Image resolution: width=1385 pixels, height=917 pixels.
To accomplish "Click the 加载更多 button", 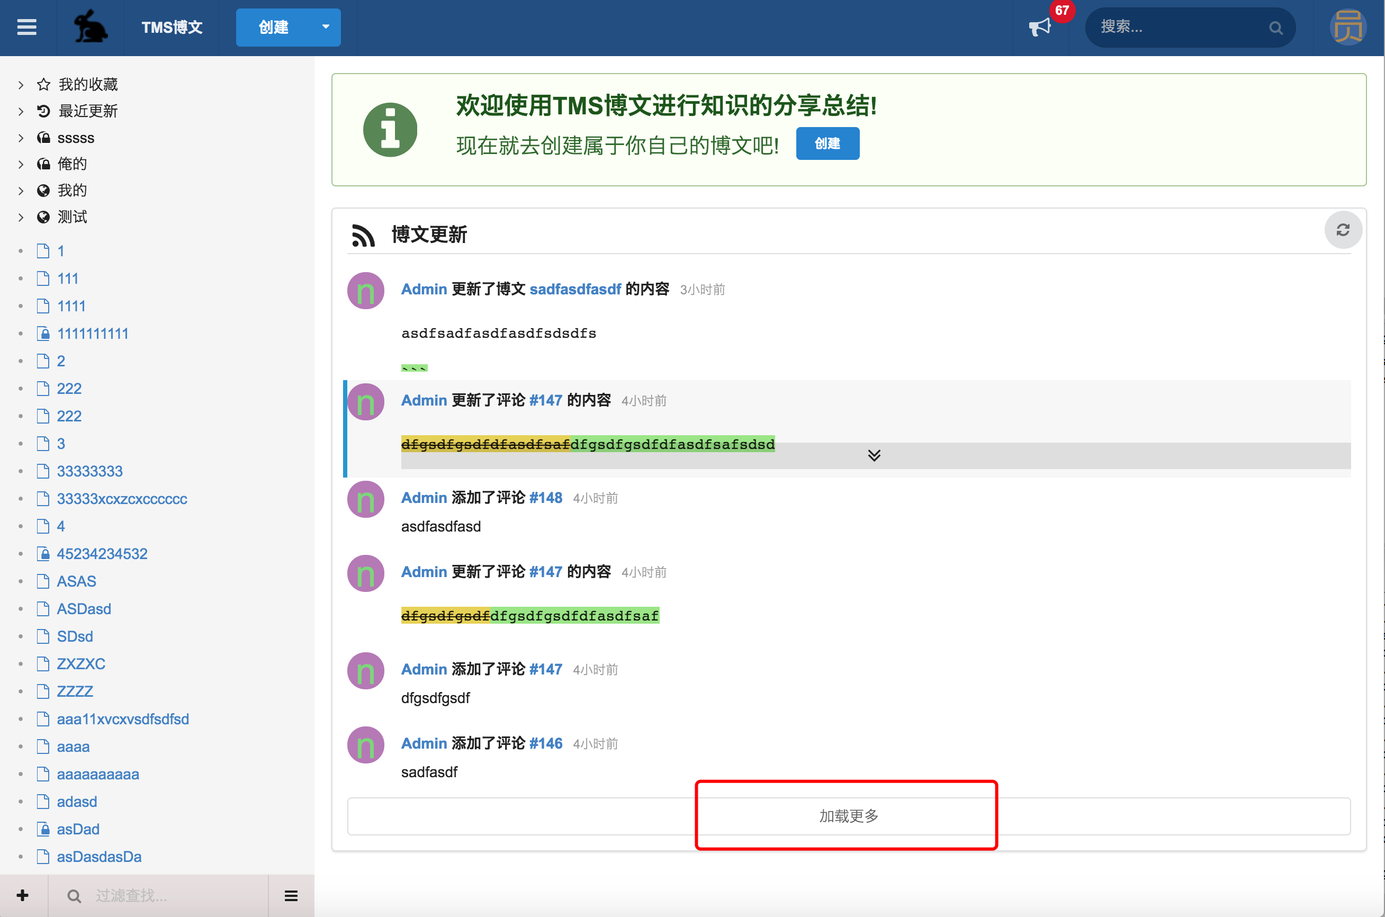I will [x=849, y=816].
